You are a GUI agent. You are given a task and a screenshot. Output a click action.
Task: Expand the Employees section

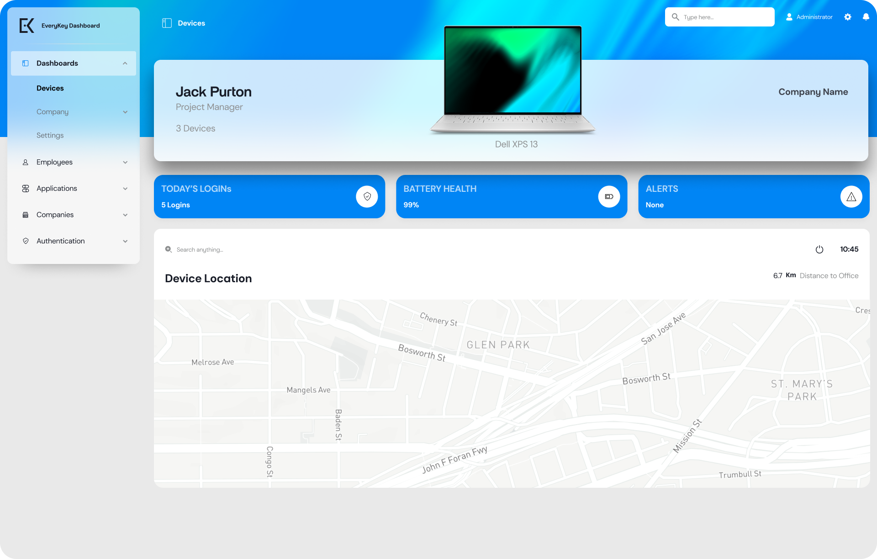pyautogui.click(x=125, y=162)
